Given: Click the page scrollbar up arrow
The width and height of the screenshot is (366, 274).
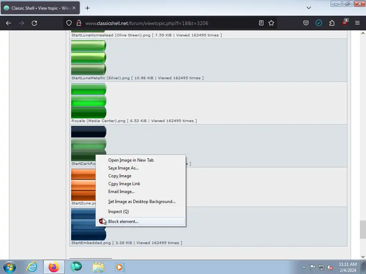Looking at the screenshot, I should (363, 33).
